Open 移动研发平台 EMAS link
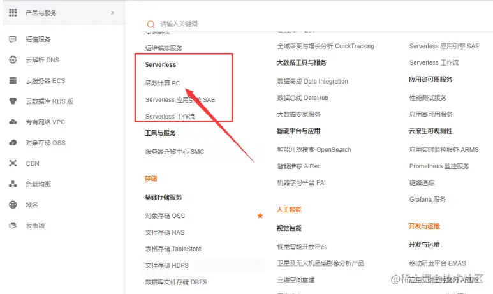 [438, 263]
